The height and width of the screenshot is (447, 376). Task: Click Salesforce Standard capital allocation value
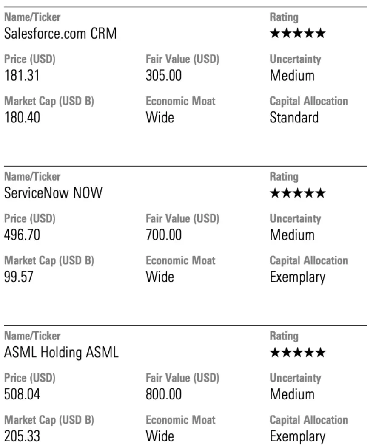tap(294, 117)
